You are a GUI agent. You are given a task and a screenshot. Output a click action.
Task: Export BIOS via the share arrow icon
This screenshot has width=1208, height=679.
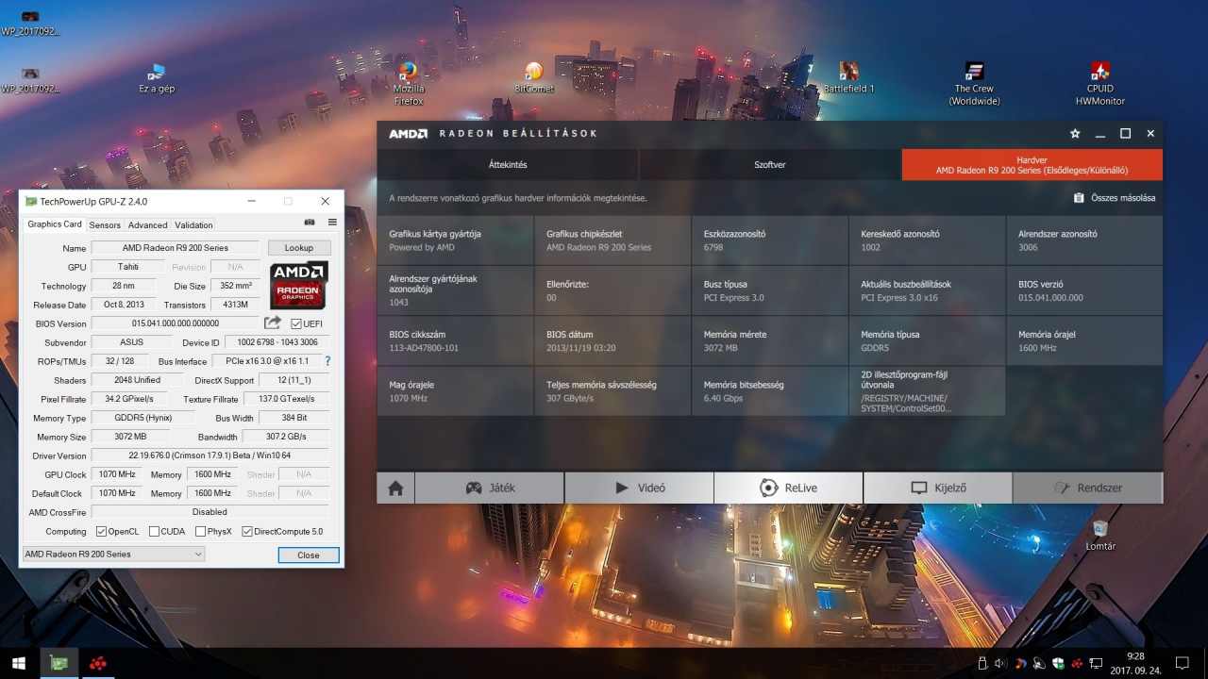coord(273,323)
